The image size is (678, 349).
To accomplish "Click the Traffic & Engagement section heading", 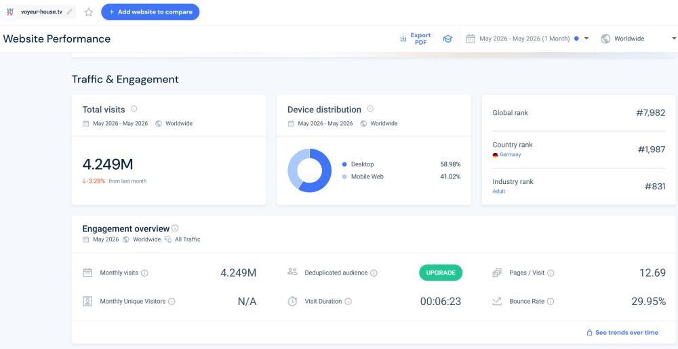I will pos(125,79).
